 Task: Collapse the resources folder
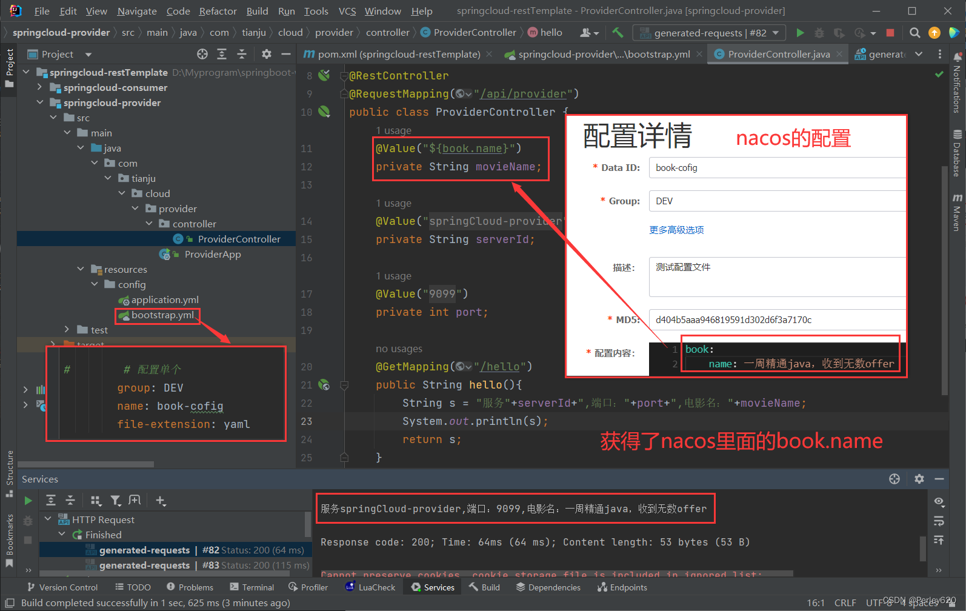(81, 269)
